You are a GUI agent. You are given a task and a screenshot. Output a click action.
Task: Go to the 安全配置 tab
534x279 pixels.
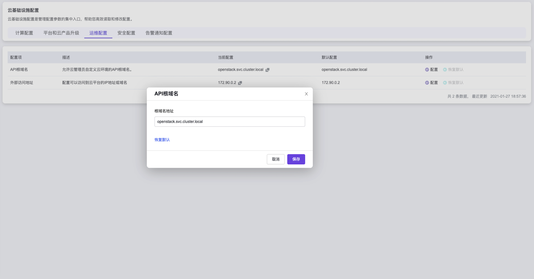point(126,33)
